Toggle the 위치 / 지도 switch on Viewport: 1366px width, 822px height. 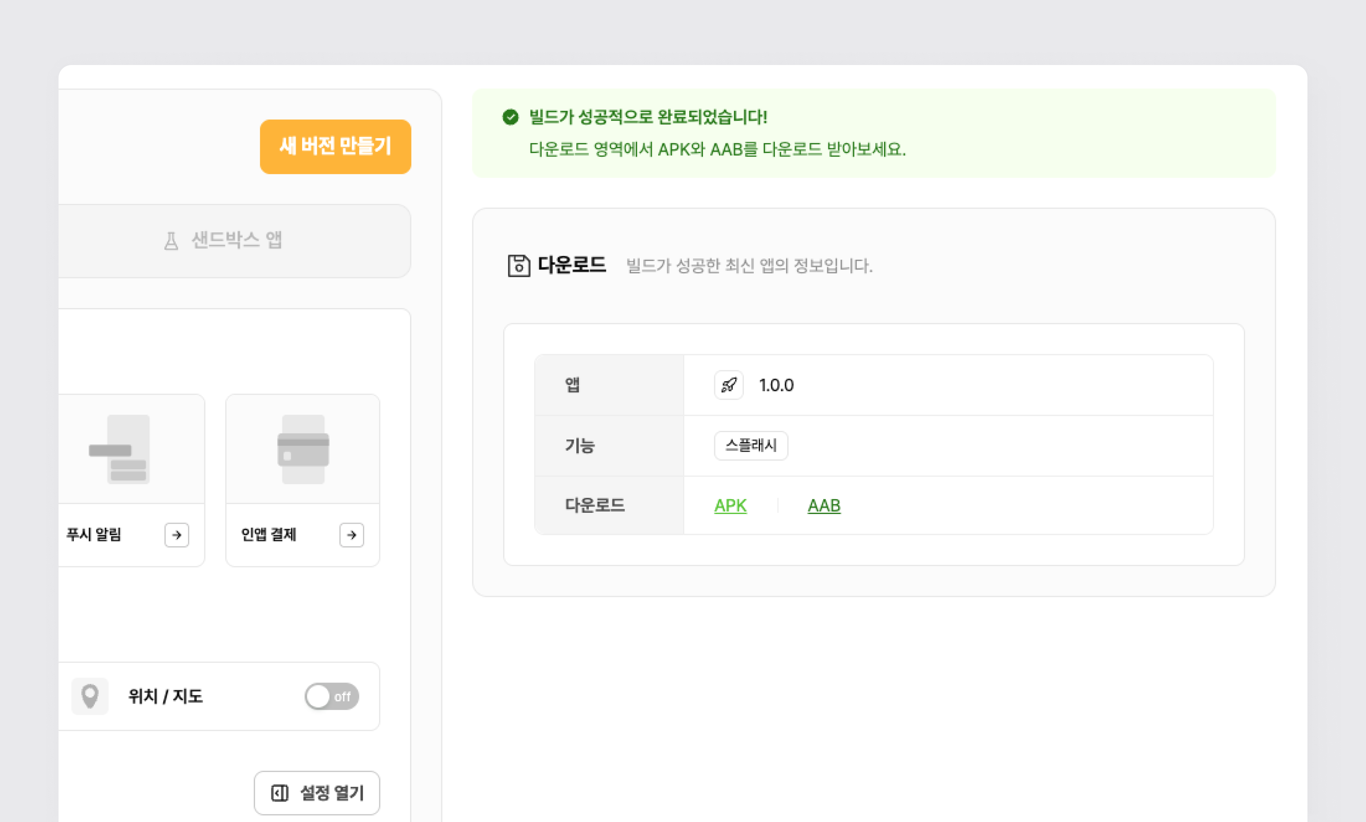point(331,696)
